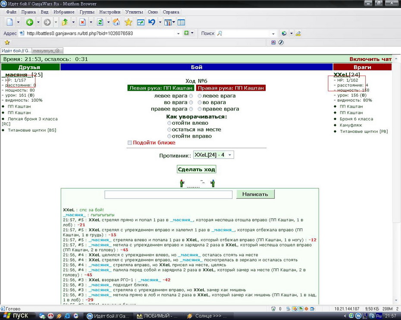Open Favorites yellow star toolbar icon

[128, 22]
